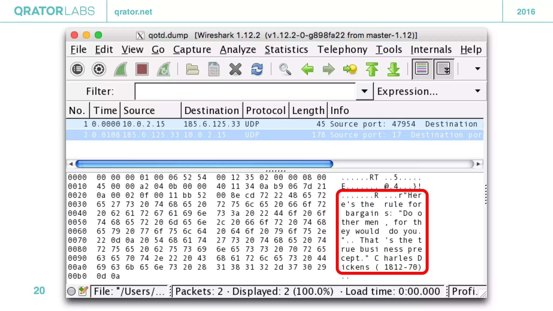Viewport: 553px width, 311px height.
Task: Click hex offset row 0020
Action: coord(77,195)
